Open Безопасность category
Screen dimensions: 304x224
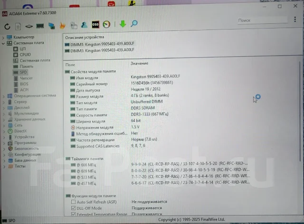pos(23,149)
